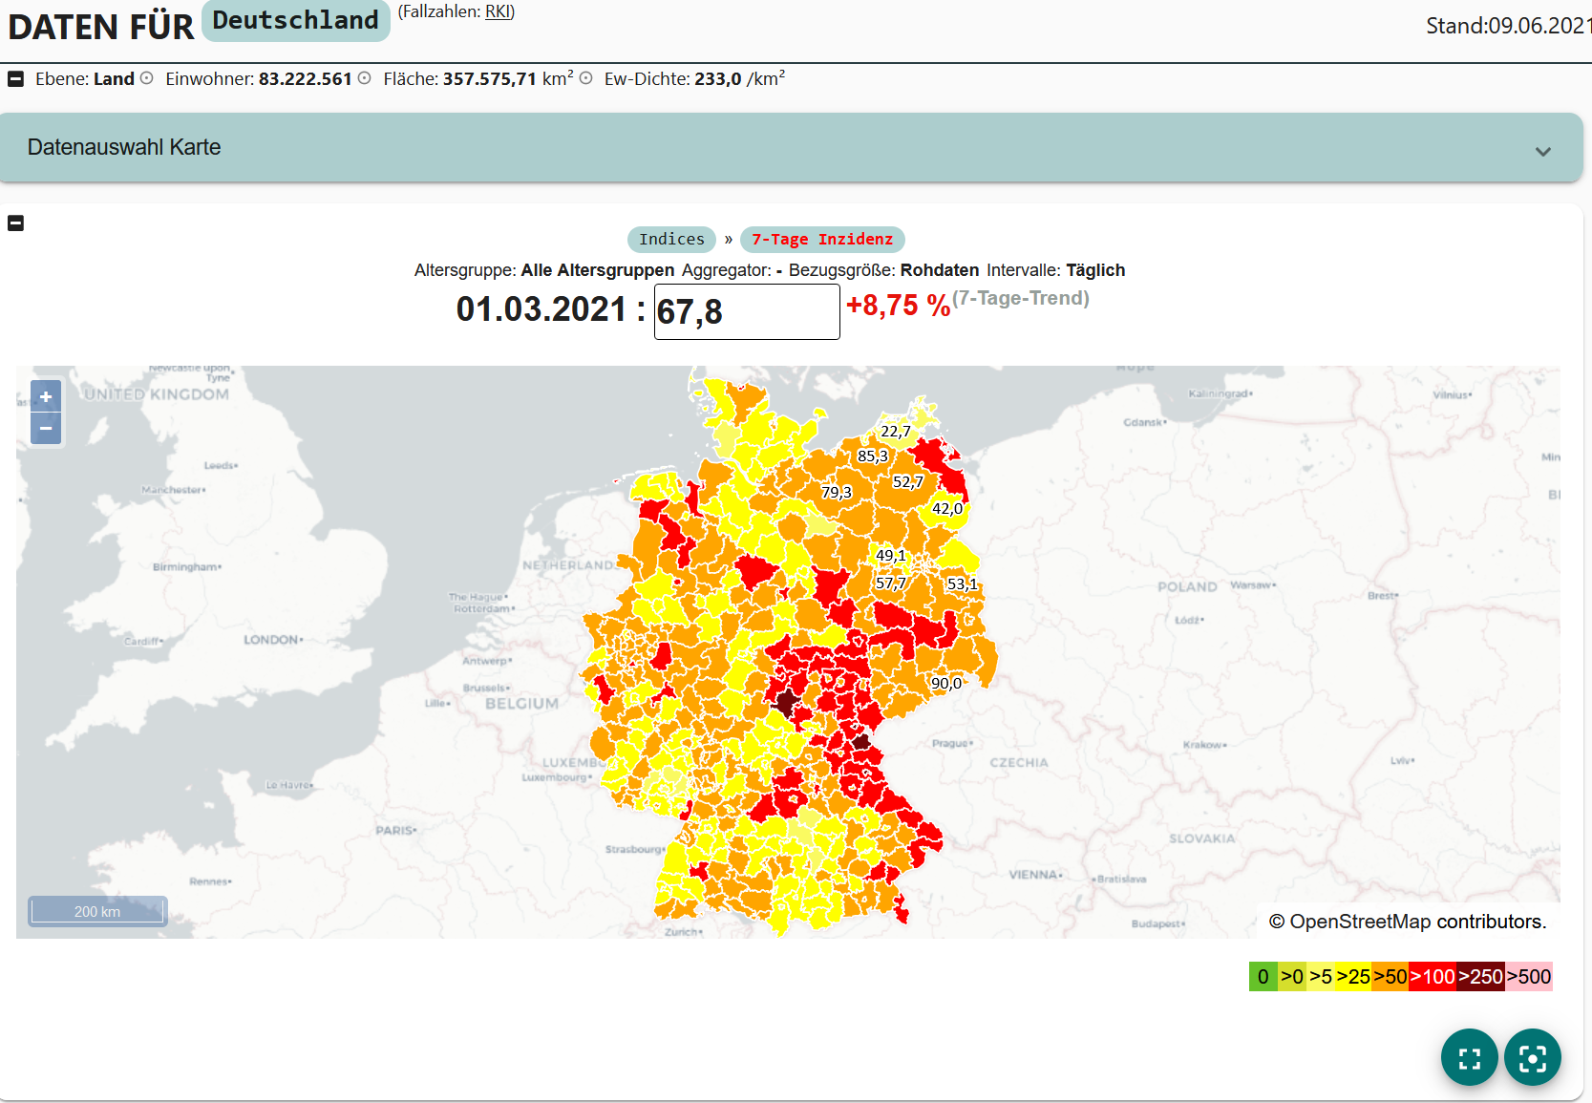Click the >0 legend swatch

[x=1292, y=977]
